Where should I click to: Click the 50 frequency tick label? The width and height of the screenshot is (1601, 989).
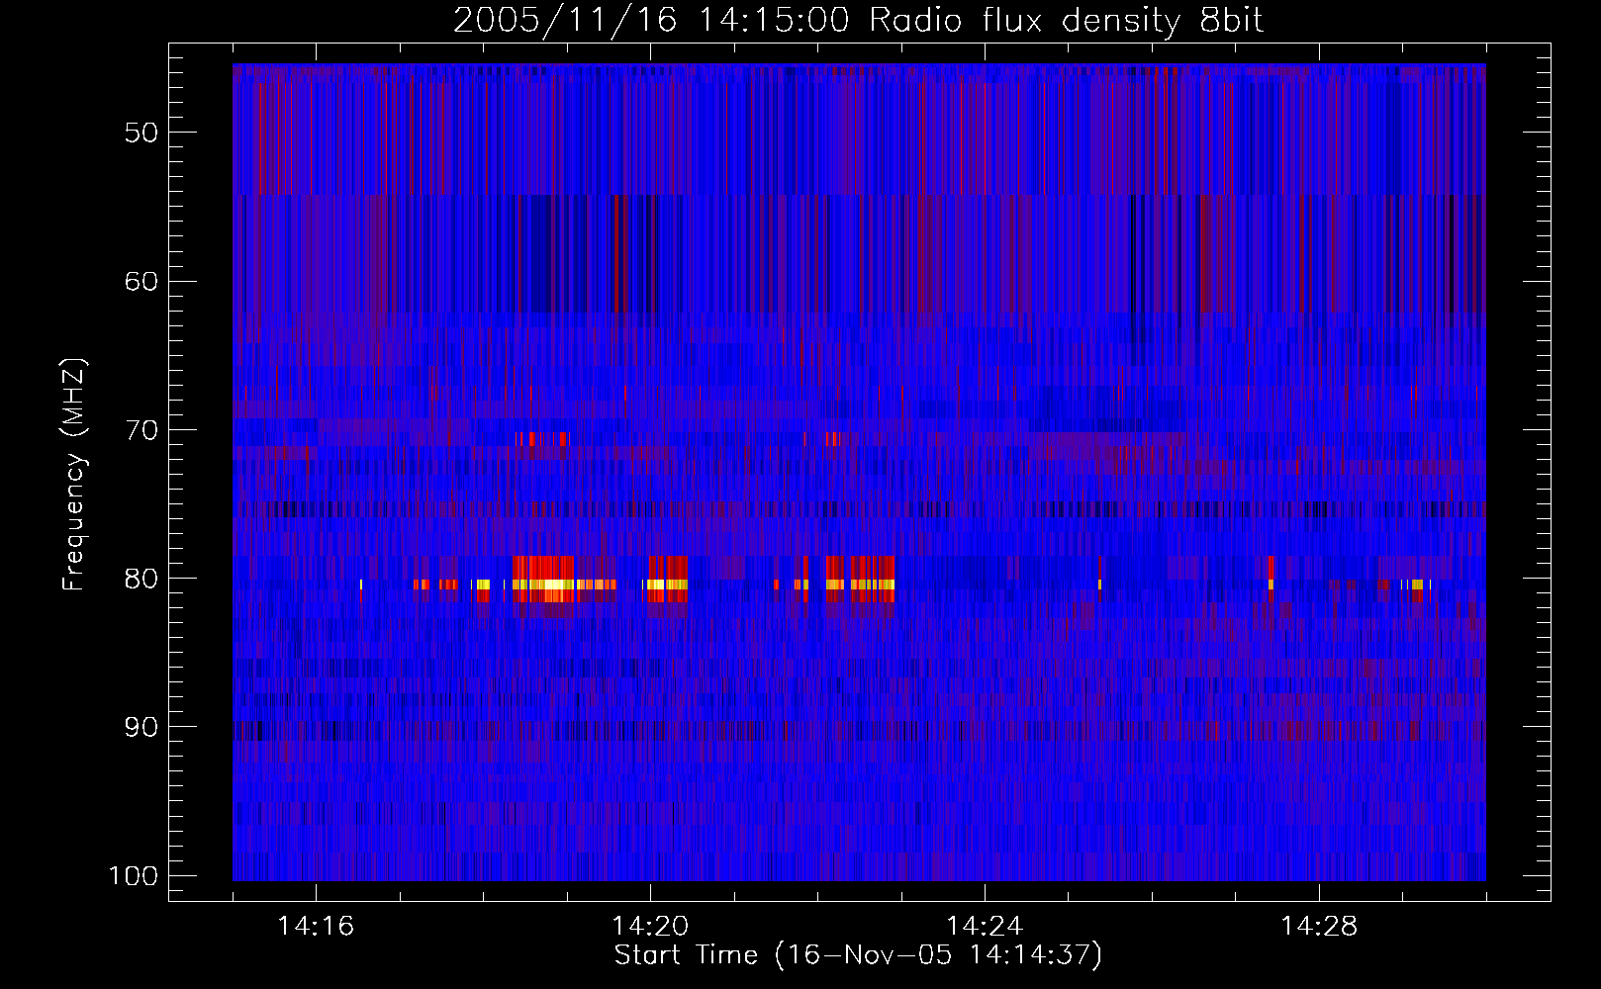(x=141, y=133)
